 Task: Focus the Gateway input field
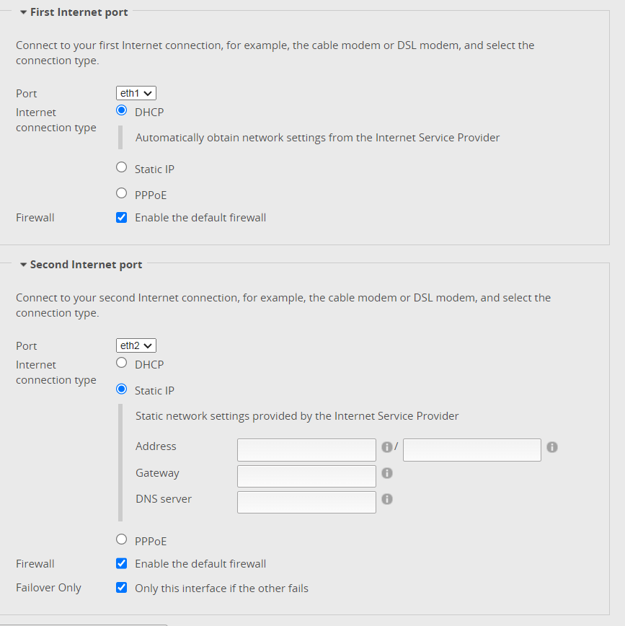[306, 476]
